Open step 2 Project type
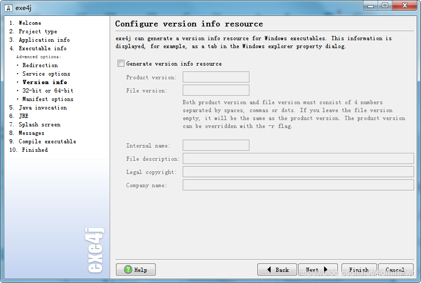Viewport: 421px width, 283px height. coord(33,31)
